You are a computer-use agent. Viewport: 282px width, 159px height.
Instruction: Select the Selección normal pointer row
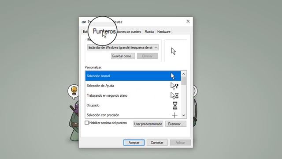click(133, 76)
